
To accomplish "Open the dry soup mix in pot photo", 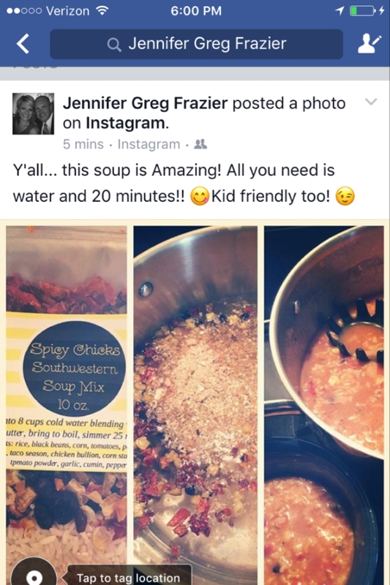I will [x=195, y=405].
